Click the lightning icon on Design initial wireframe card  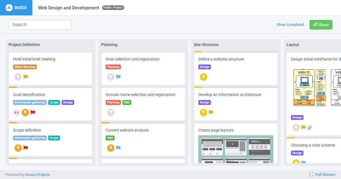296,127
